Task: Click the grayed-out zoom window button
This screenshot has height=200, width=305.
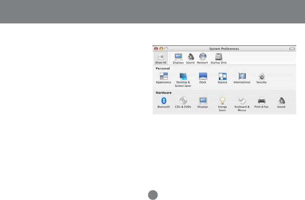Action: tap(166, 49)
